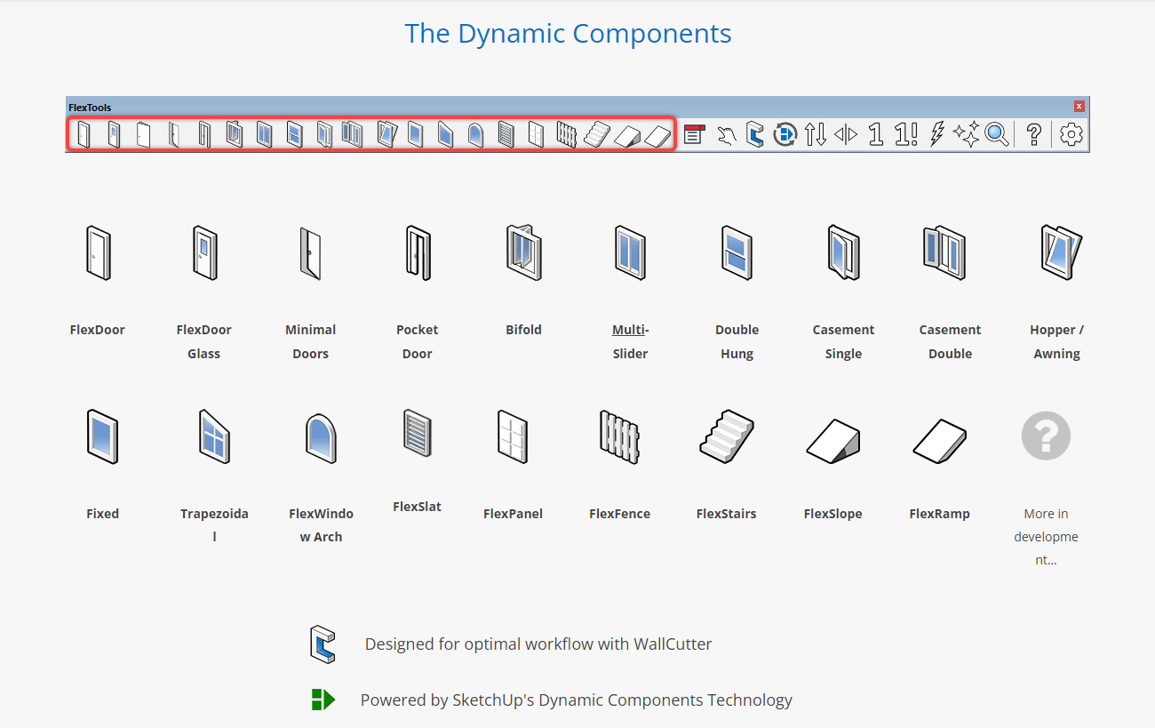This screenshot has width=1155, height=728.
Task: Click the large Bifold component image
Action: click(524, 252)
